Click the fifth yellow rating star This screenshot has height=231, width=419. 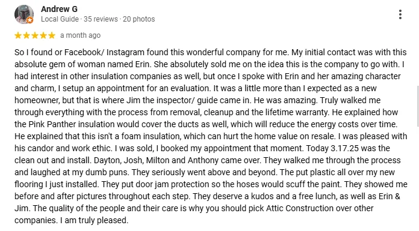pos(52,35)
